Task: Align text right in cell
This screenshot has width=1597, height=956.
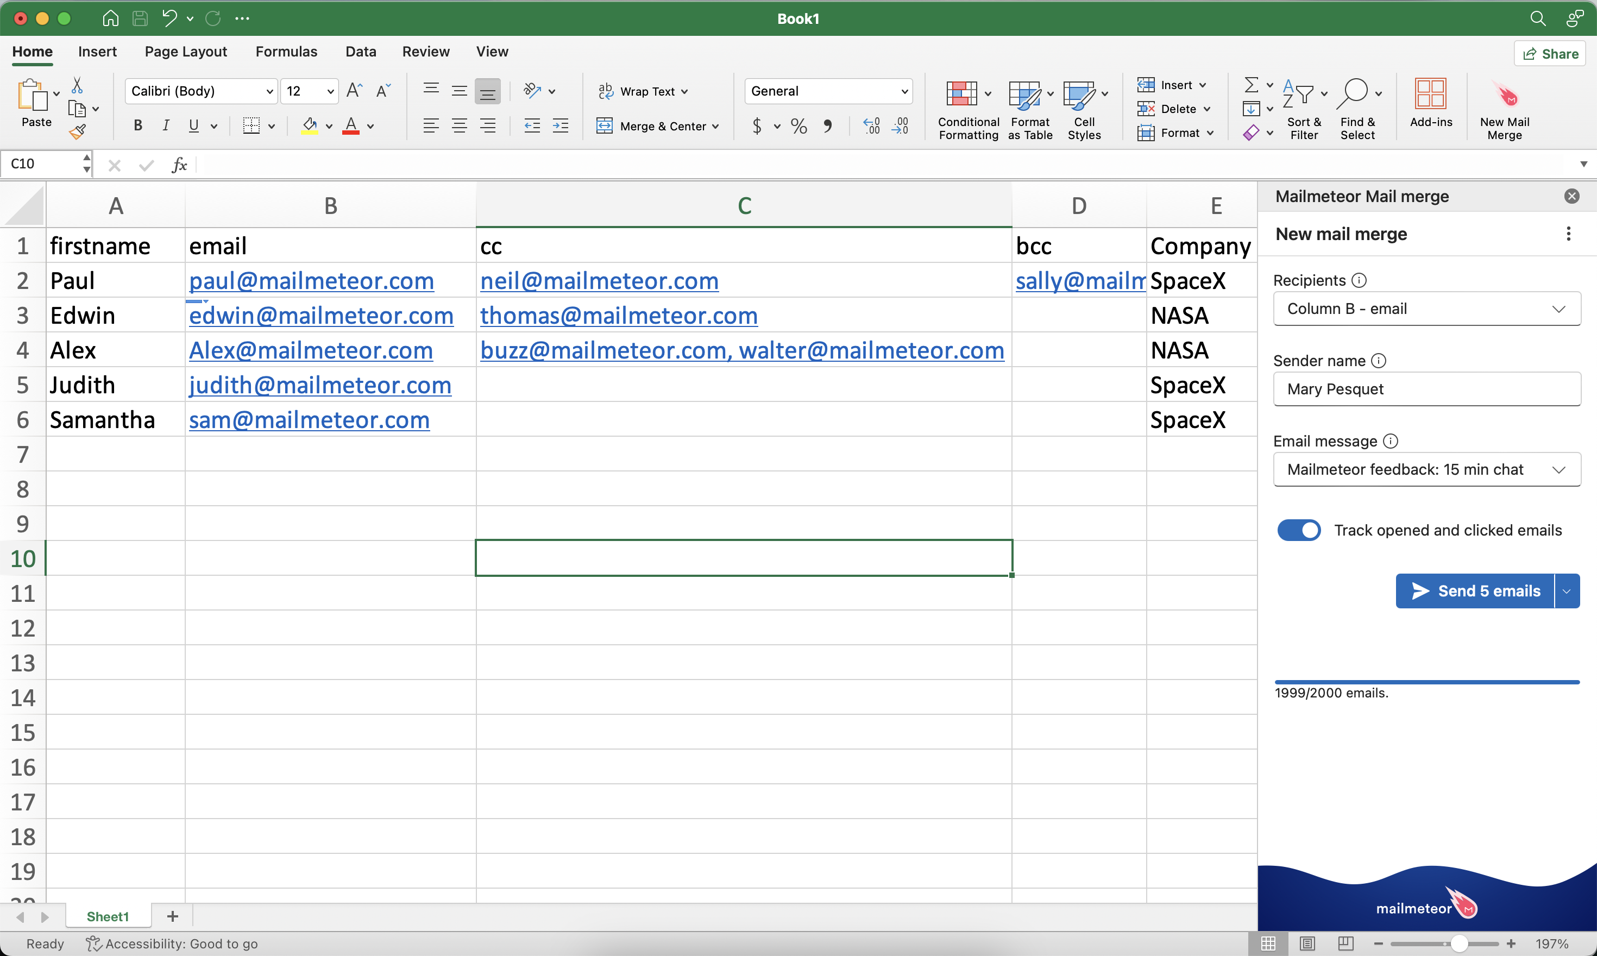Action: tap(488, 125)
